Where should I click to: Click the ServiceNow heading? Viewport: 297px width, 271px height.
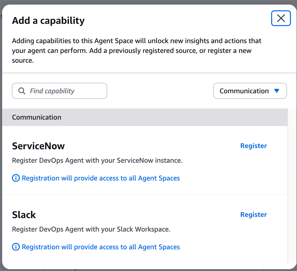click(x=38, y=146)
